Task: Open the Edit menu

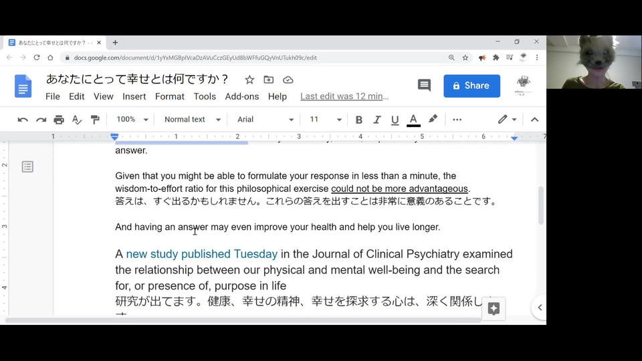Action: click(x=76, y=96)
